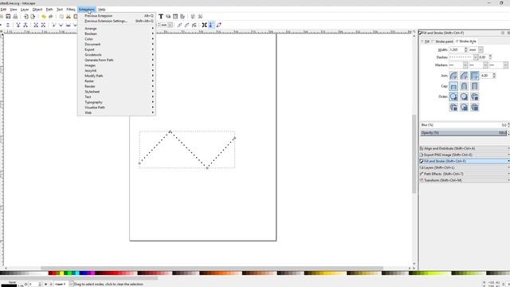Switch to the Stroke style tab

pos(466,41)
